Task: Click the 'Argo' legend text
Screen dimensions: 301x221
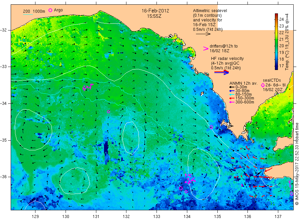Action: point(58,10)
